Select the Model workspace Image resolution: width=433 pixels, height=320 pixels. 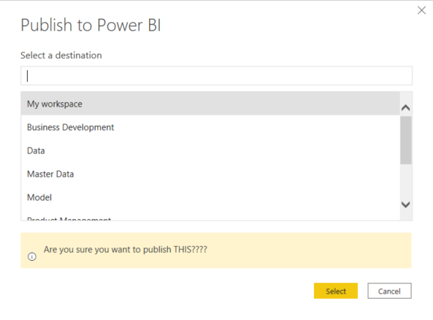[x=210, y=197]
